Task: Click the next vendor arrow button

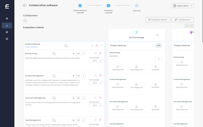Action: coord(192,25)
